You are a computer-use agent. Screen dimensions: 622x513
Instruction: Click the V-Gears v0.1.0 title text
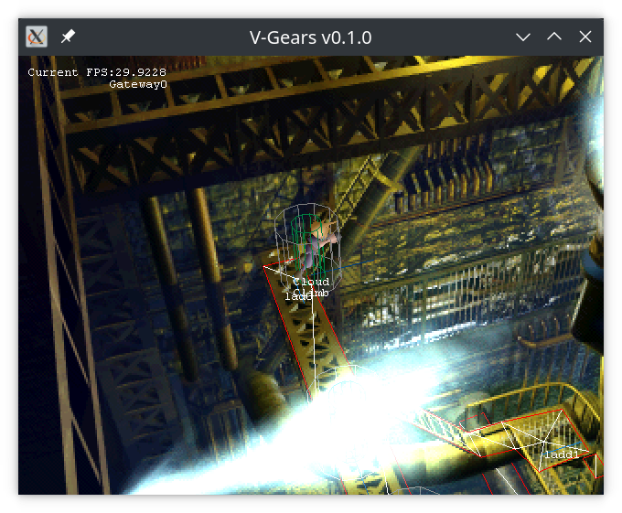pos(310,37)
